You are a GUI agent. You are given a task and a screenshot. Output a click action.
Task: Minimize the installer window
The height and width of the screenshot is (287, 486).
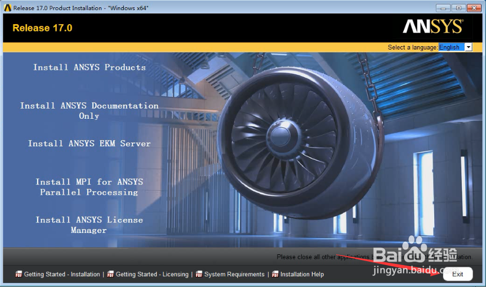coord(443,8)
